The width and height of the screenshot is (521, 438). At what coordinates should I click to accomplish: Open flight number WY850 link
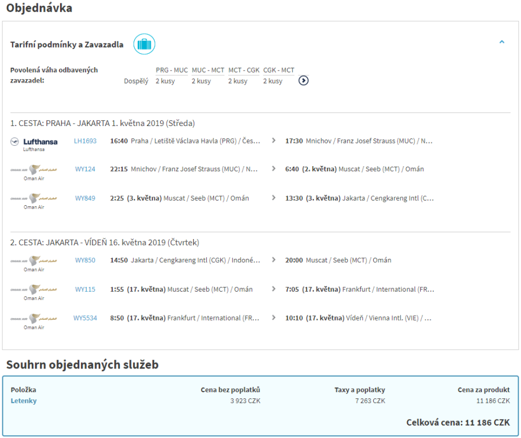point(85,261)
